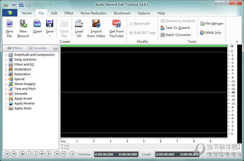
Task: Open the Help tab
Action: (161, 13)
